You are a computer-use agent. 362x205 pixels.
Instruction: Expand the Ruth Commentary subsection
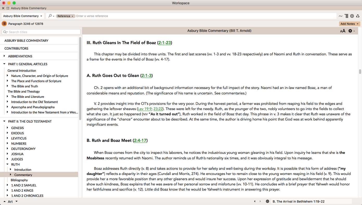point(11,175)
